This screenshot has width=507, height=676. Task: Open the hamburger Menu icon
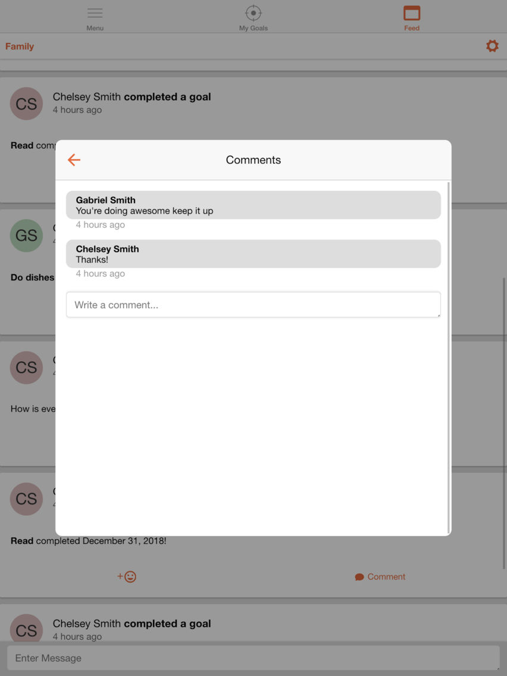click(x=95, y=13)
